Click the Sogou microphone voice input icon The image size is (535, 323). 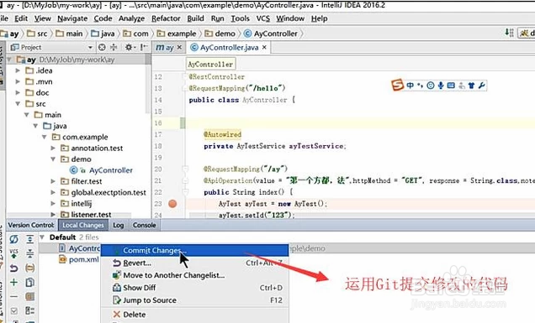[x=441, y=86]
